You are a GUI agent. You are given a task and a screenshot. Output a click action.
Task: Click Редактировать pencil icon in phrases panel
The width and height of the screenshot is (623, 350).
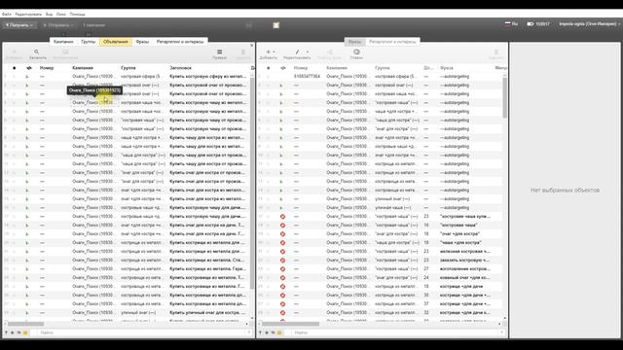point(297,52)
